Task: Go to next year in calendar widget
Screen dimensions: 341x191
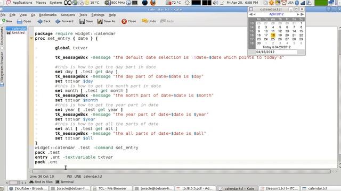Action: [x=302, y=14]
